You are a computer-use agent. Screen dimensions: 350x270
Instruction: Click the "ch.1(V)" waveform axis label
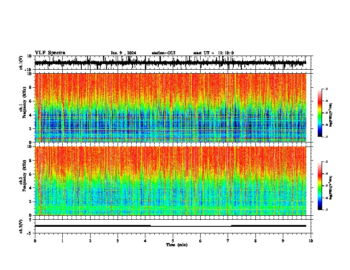point(21,63)
